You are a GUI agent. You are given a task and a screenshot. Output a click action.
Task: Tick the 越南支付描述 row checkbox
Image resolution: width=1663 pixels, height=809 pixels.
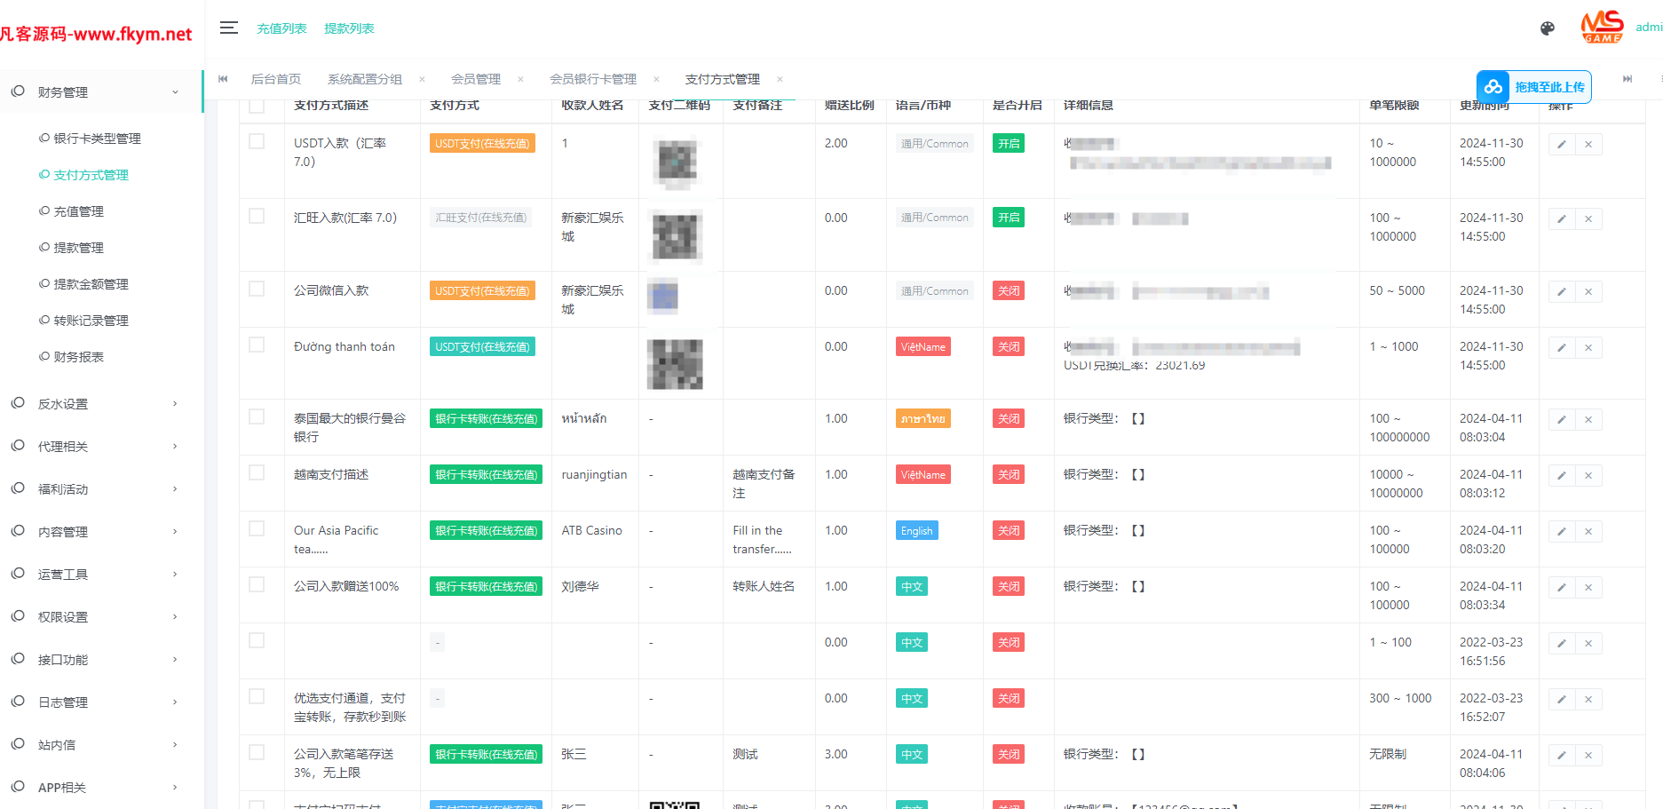(x=257, y=473)
